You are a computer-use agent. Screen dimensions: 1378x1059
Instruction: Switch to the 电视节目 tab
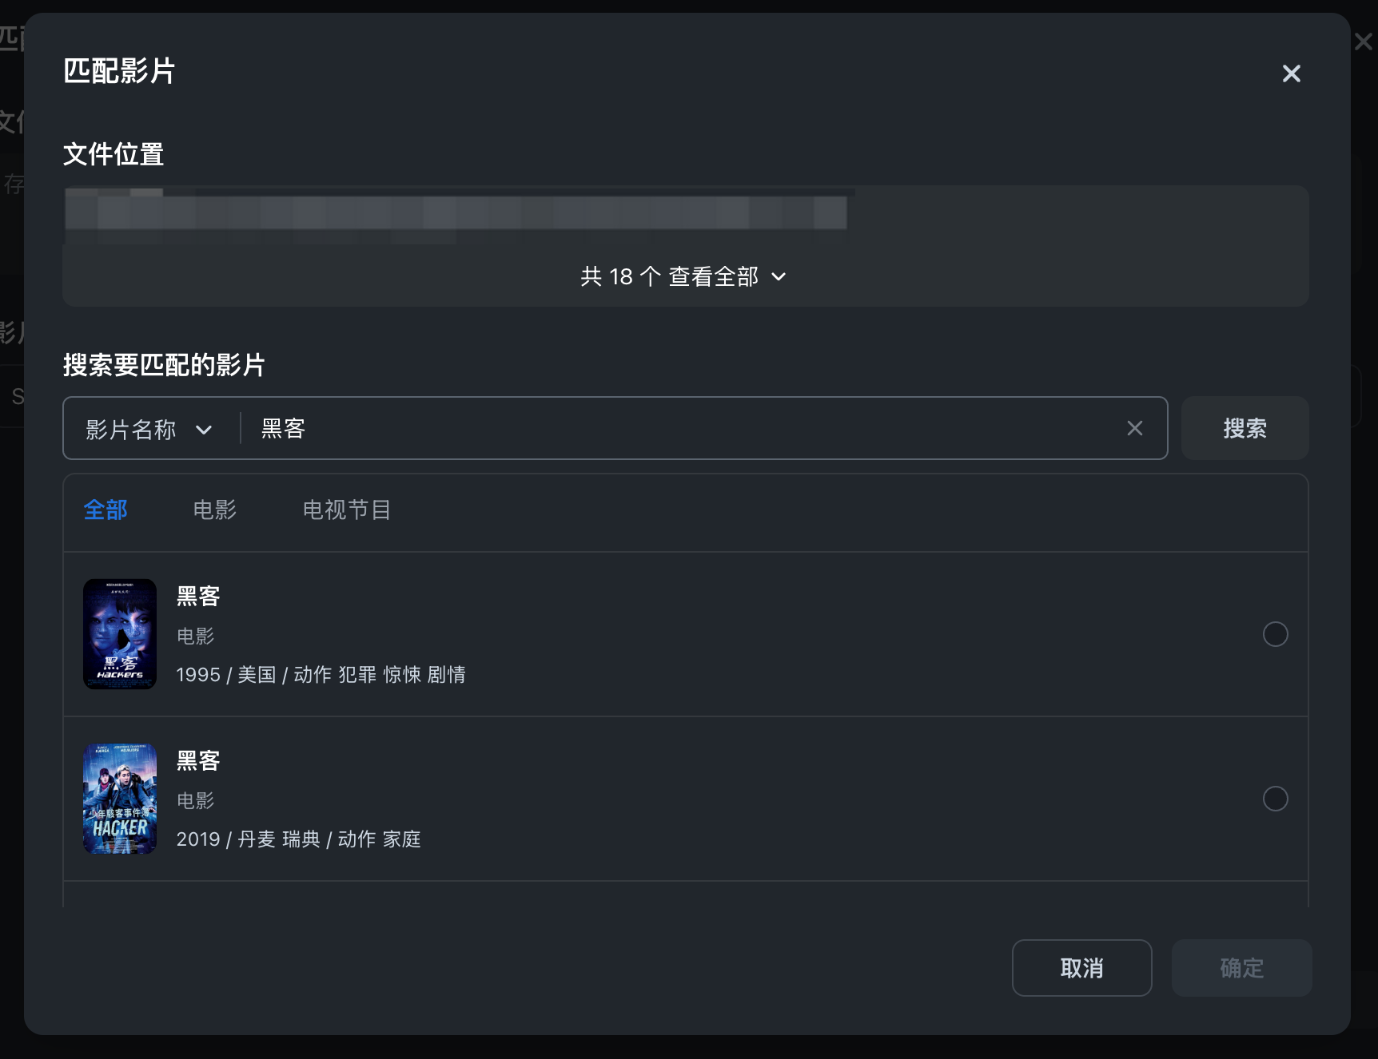click(347, 510)
